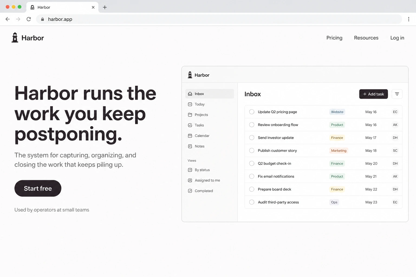Viewport: 416px width, 277px height.
Task: Open a new browser tab
Action: tap(105, 7)
